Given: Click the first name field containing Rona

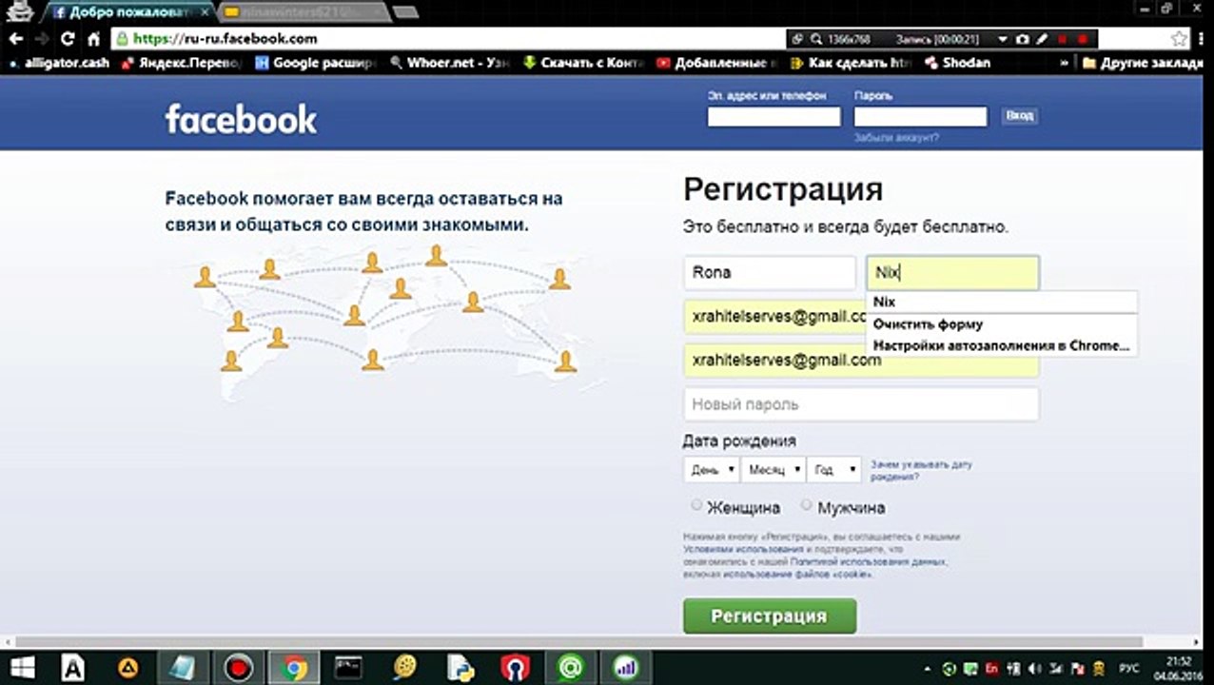Looking at the screenshot, I should click(x=770, y=273).
